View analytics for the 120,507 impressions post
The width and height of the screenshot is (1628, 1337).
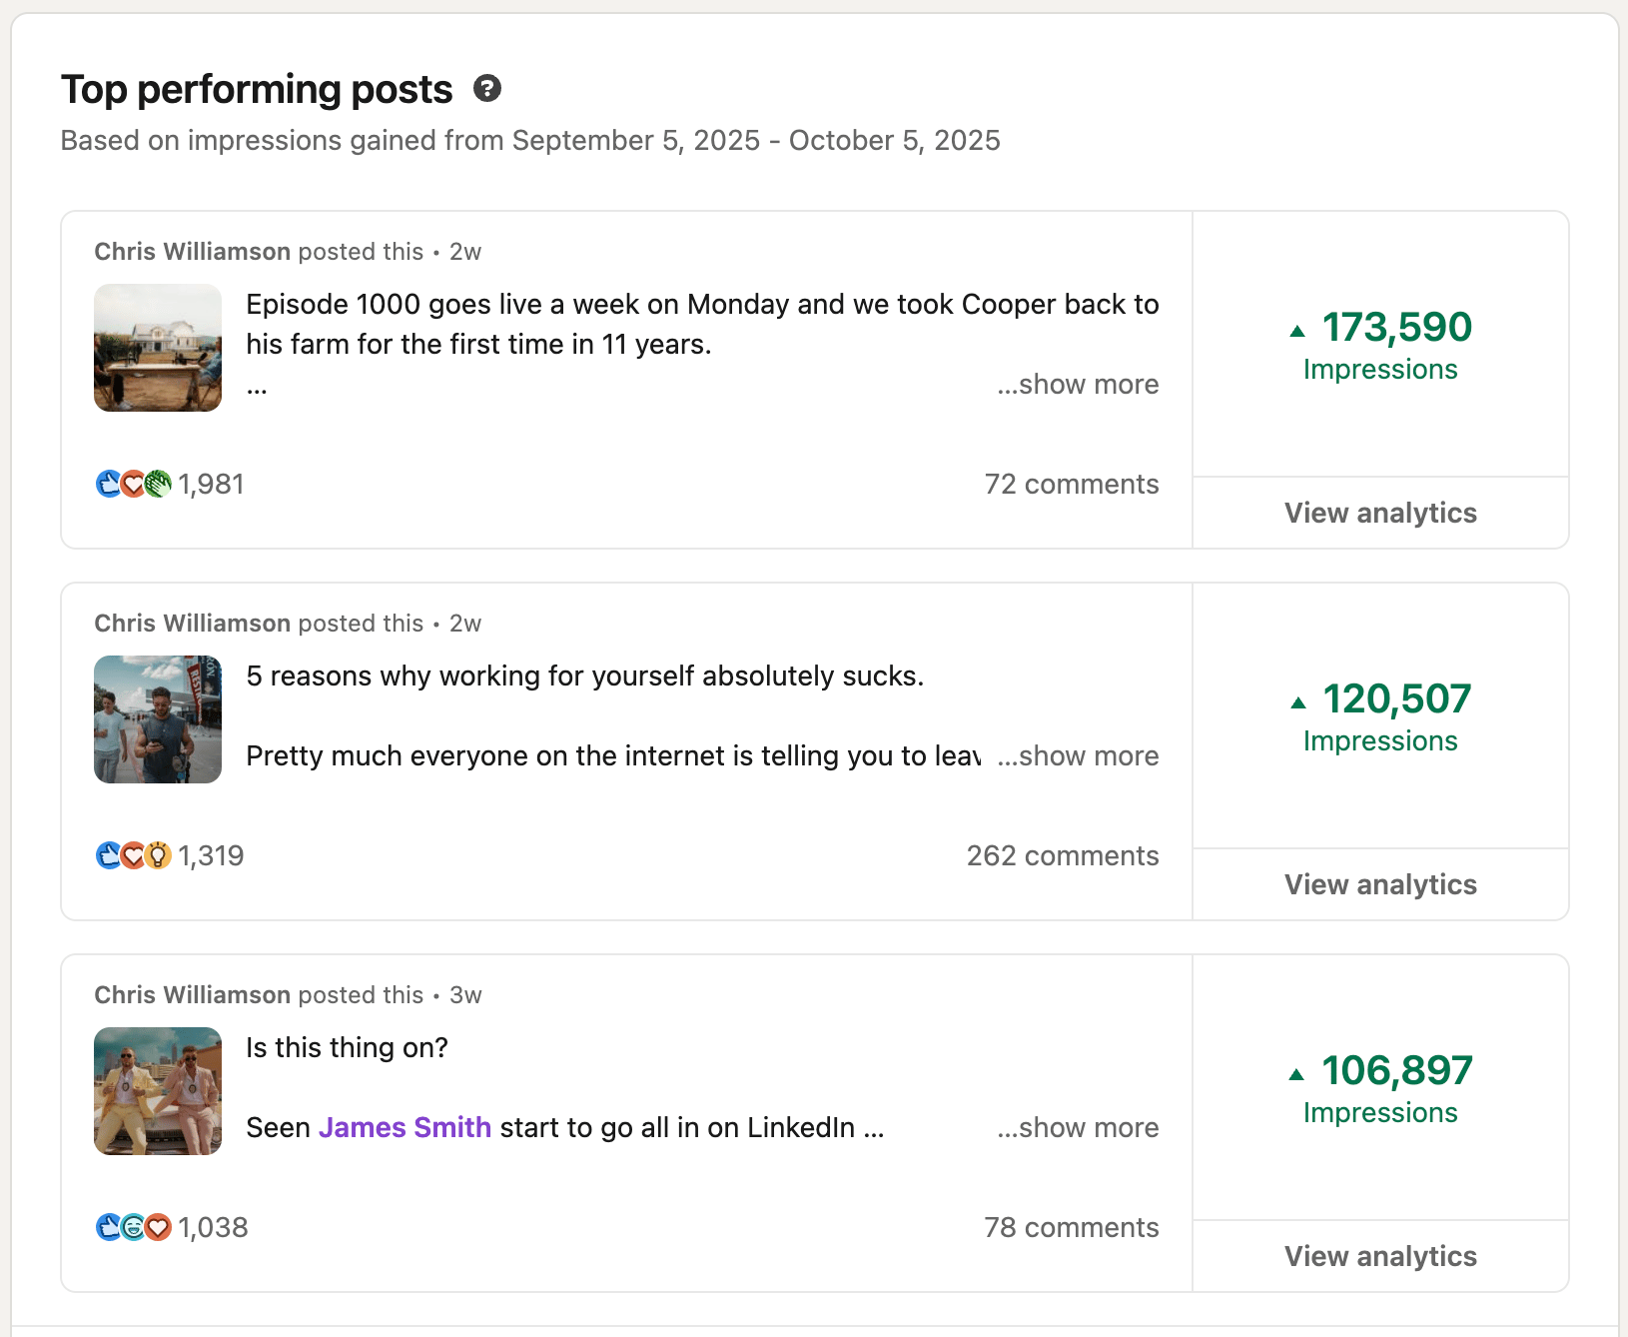click(1380, 885)
